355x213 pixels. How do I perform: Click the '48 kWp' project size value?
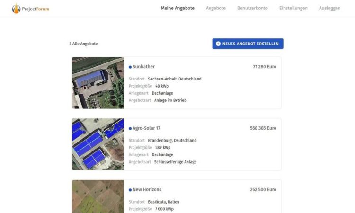click(162, 86)
